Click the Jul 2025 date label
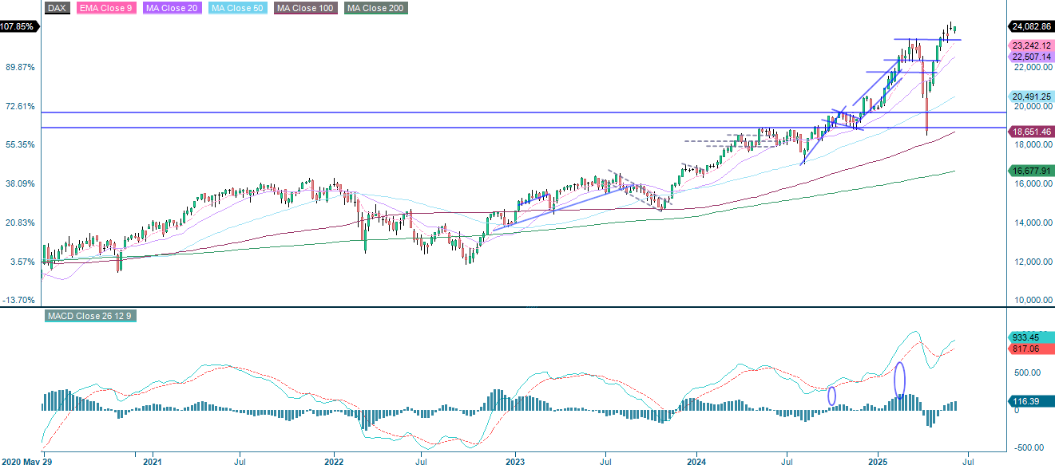The width and height of the screenshot is (1055, 465). pos(969,459)
